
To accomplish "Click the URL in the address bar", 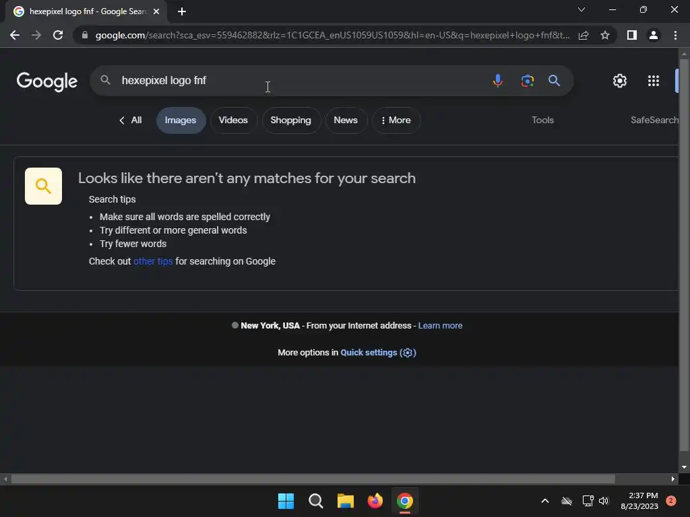I will click(x=332, y=35).
